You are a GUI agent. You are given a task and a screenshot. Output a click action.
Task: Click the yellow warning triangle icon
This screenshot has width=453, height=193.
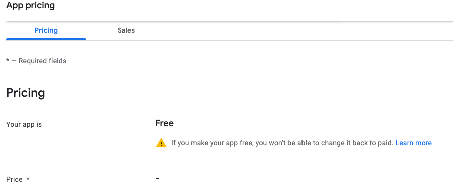tap(161, 143)
